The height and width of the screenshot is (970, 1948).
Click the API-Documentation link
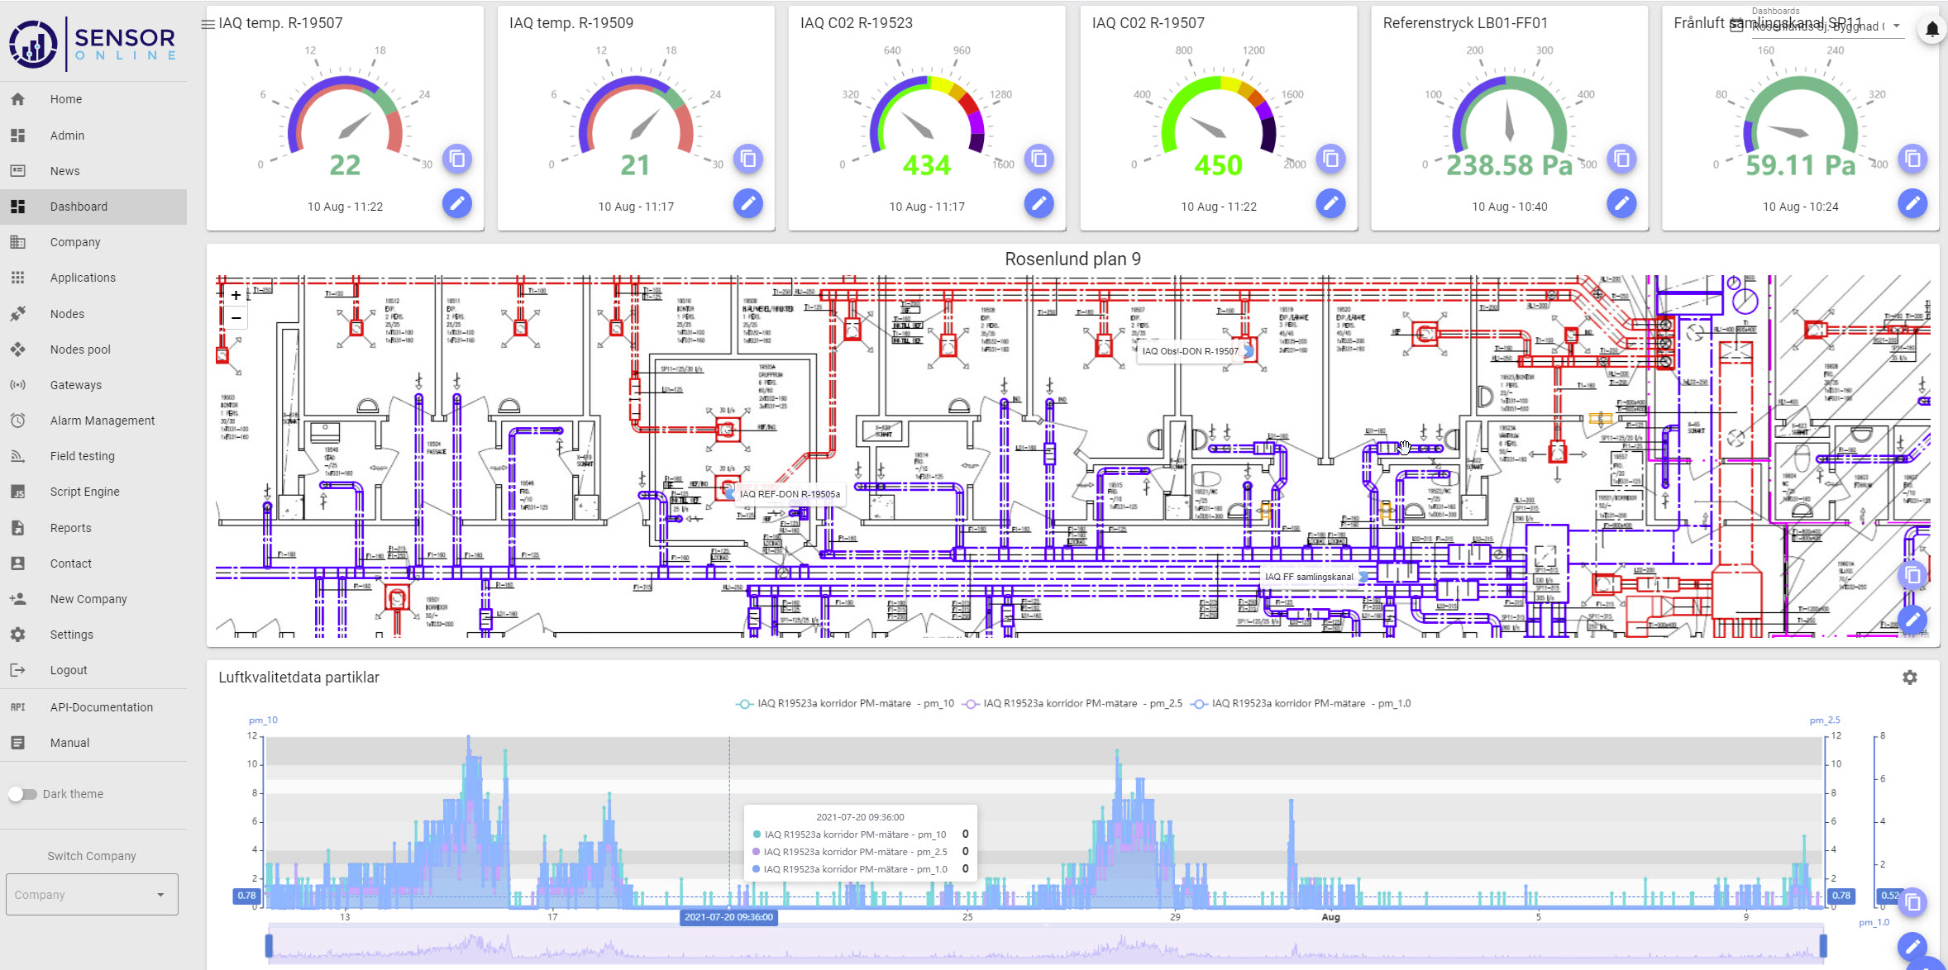click(x=101, y=707)
